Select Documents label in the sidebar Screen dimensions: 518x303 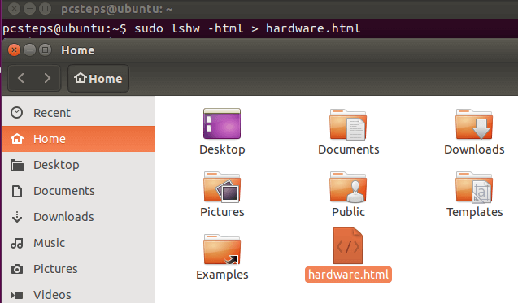click(64, 191)
